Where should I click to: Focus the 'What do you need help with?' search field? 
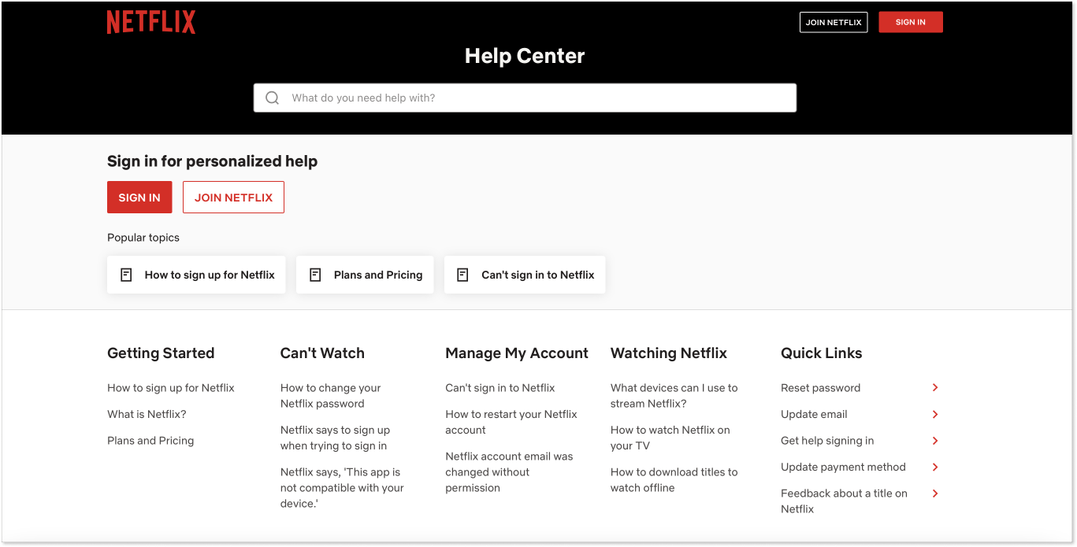tap(525, 98)
